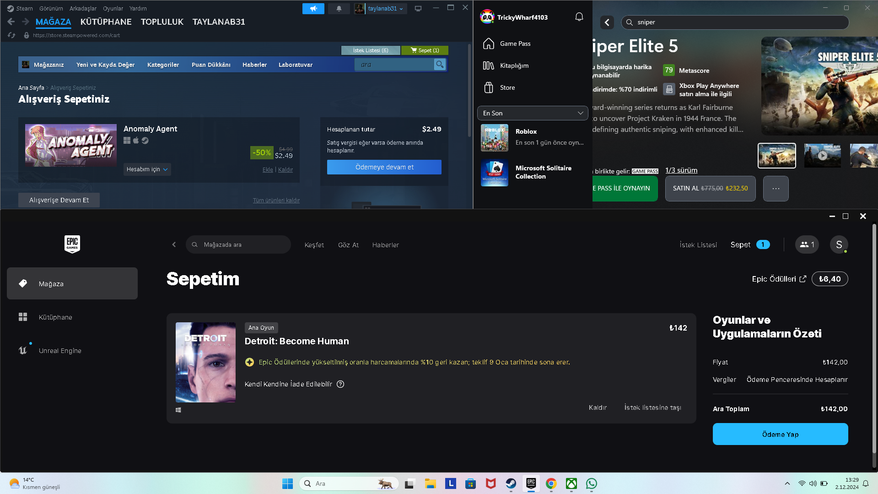The width and height of the screenshot is (878, 494).
Task: Go back with Steam back arrow
Action: click(11, 22)
